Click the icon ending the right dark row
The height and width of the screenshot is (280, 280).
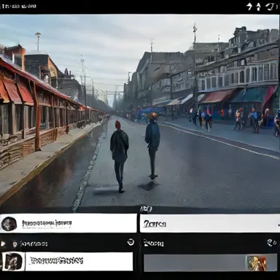click(x=272, y=242)
